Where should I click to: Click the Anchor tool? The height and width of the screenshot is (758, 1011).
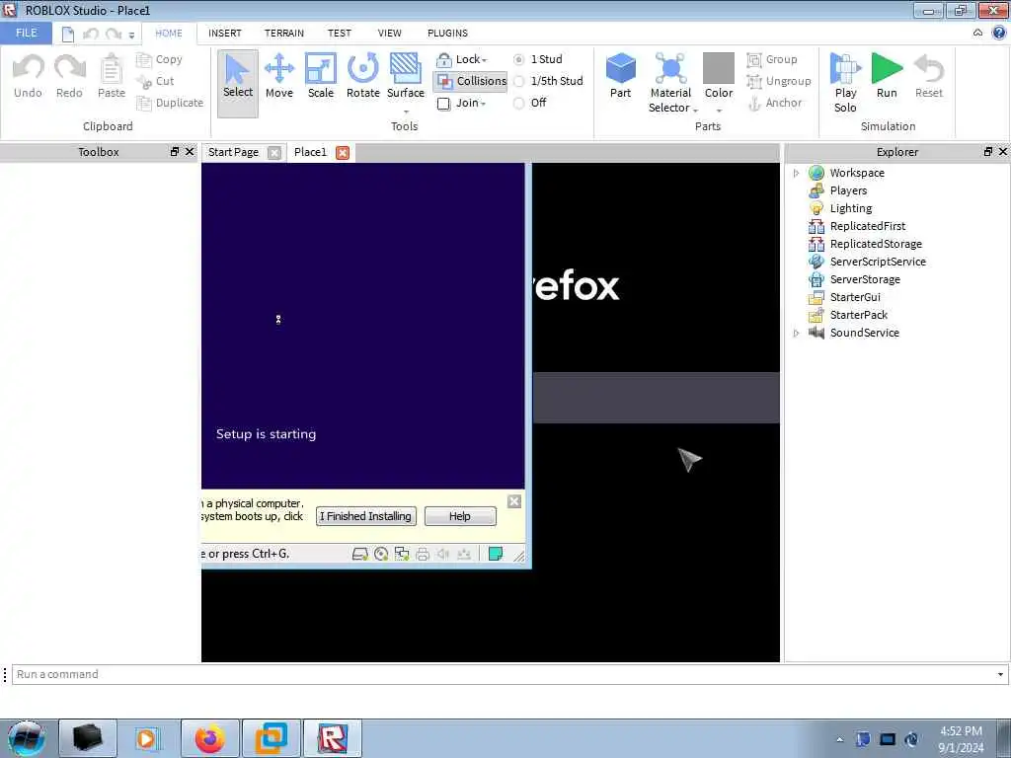774,103
